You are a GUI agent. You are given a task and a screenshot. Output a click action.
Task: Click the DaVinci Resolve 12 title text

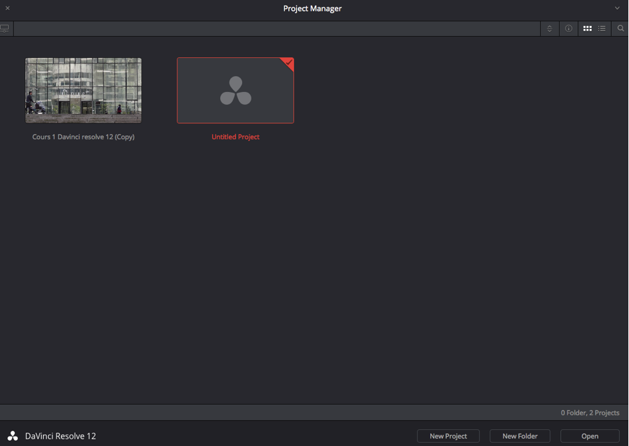(x=61, y=436)
